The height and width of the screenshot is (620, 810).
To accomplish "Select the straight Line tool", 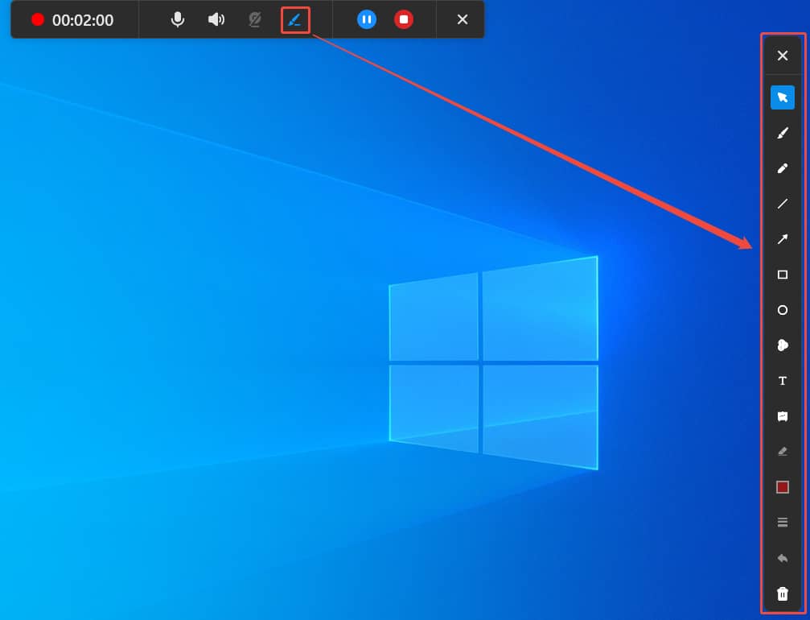I will [782, 204].
